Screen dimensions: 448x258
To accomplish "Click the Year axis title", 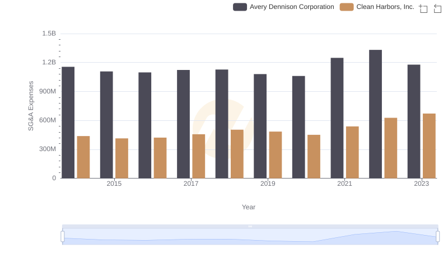I will point(249,207).
